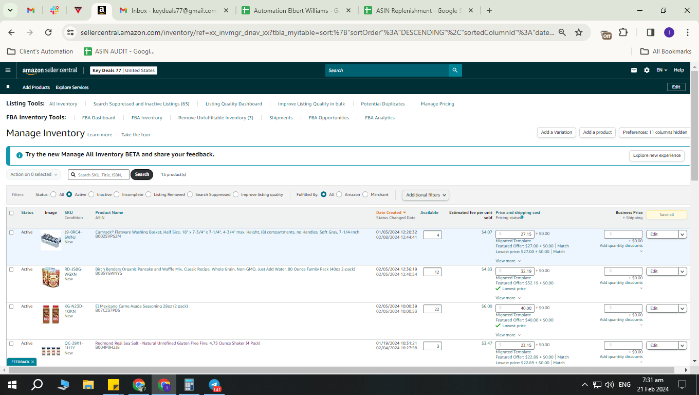The height and width of the screenshot is (395, 699).
Task: Open the Chrome extensions puzzle icon
Action: pyautogui.click(x=623, y=32)
